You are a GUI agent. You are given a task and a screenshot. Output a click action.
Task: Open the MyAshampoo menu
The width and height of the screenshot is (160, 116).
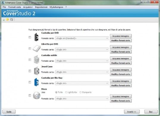click(56, 7)
